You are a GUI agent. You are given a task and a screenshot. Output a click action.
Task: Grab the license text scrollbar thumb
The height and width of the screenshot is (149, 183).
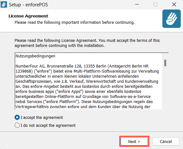coord(165,63)
